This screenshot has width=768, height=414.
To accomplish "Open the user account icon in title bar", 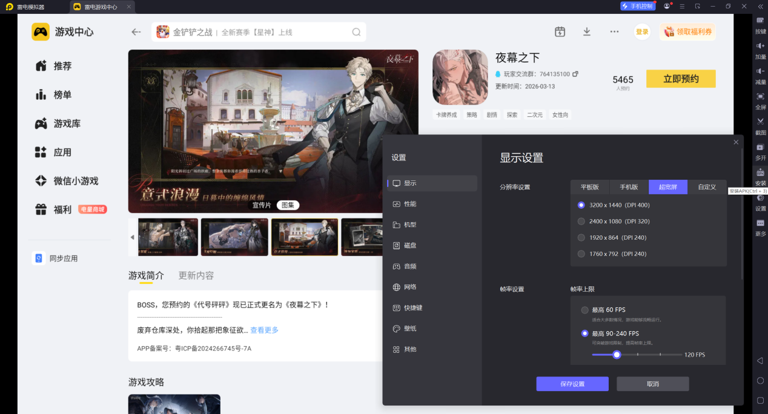I will (x=667, y=6).
